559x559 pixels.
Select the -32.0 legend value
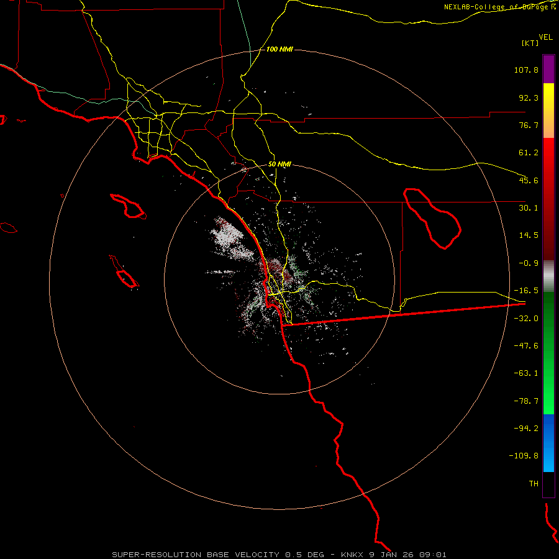pos(526,319)
